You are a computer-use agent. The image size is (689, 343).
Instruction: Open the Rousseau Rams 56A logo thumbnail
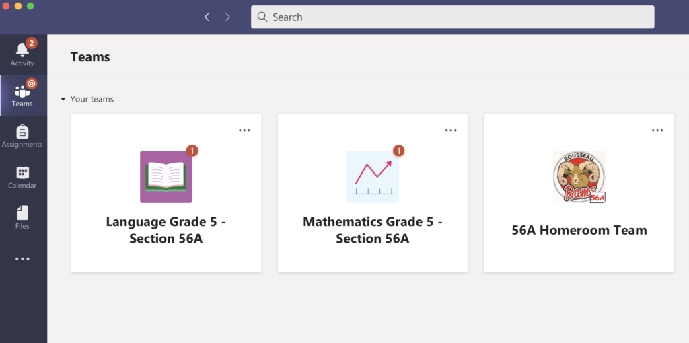[x=579, y=177]
